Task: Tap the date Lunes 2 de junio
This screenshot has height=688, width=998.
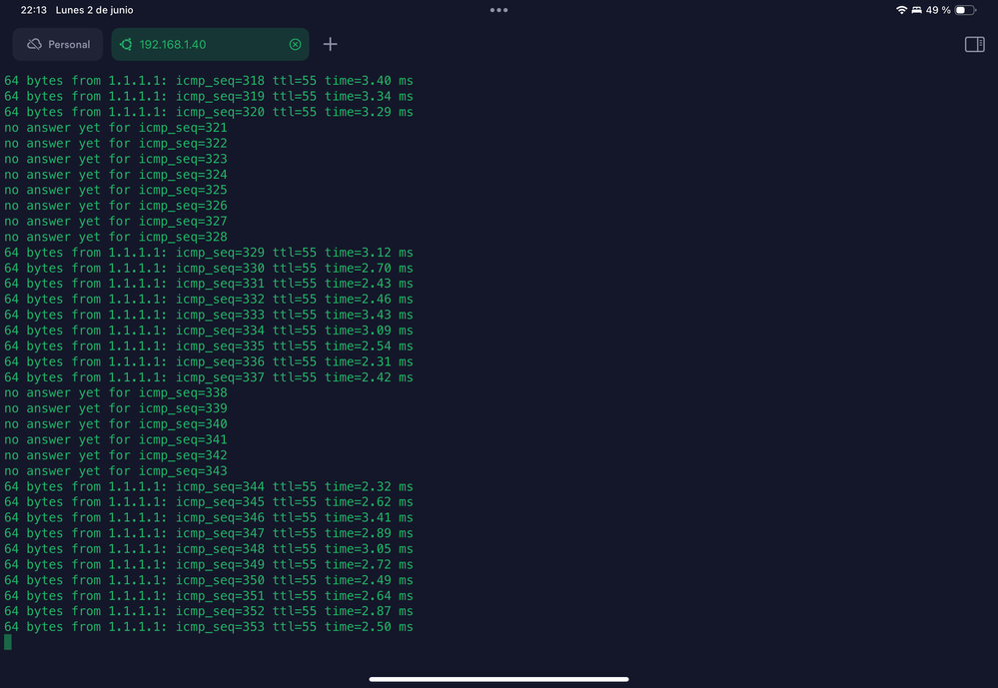Action: coord(94,10)
